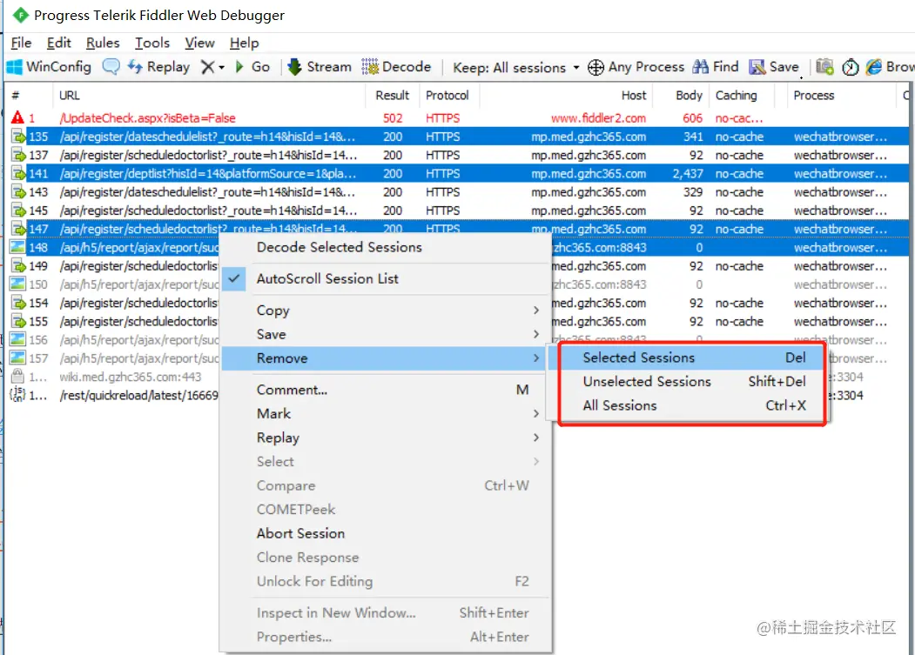Image resolution: width=915 pixels, height=655 pixels.
Task: Click session 154 row icon
Action: tap(18, 303)
